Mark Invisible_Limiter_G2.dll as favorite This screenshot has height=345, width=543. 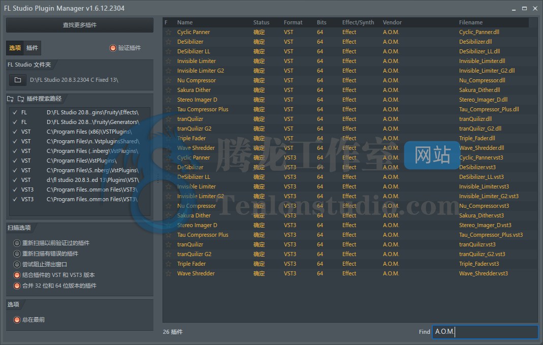tap(168, 71)
